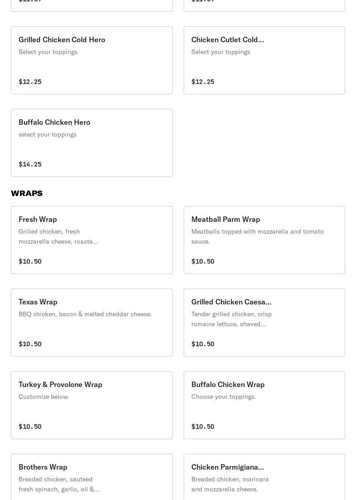Click the $14.25 price on Buffalo Chicken Hero
The image size is (356, 500).
30,164
